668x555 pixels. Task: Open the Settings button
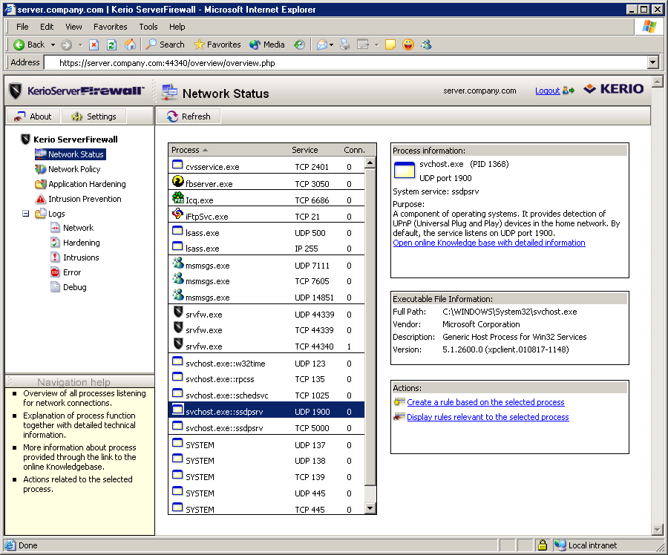click(x=94, y=116)
